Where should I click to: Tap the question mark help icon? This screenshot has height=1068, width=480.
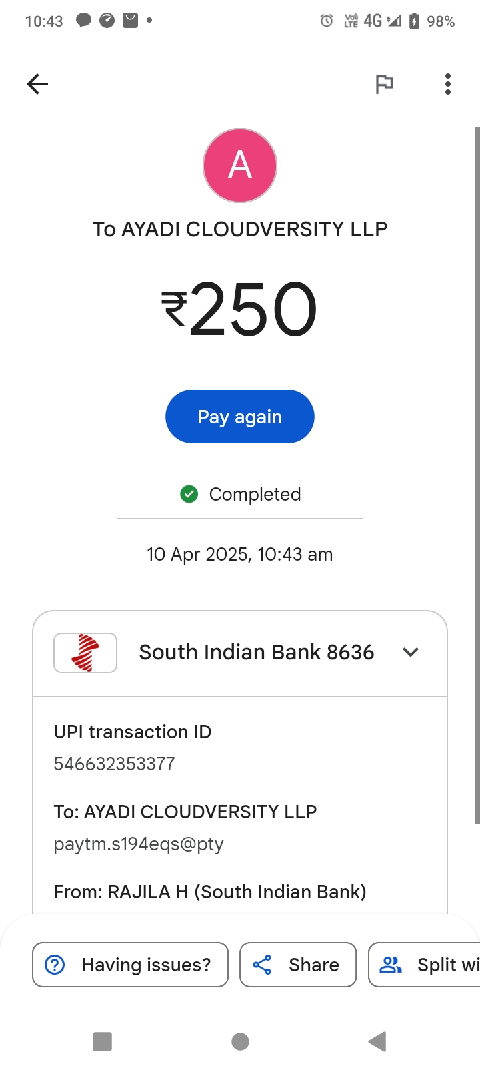(x=55, y=965)
